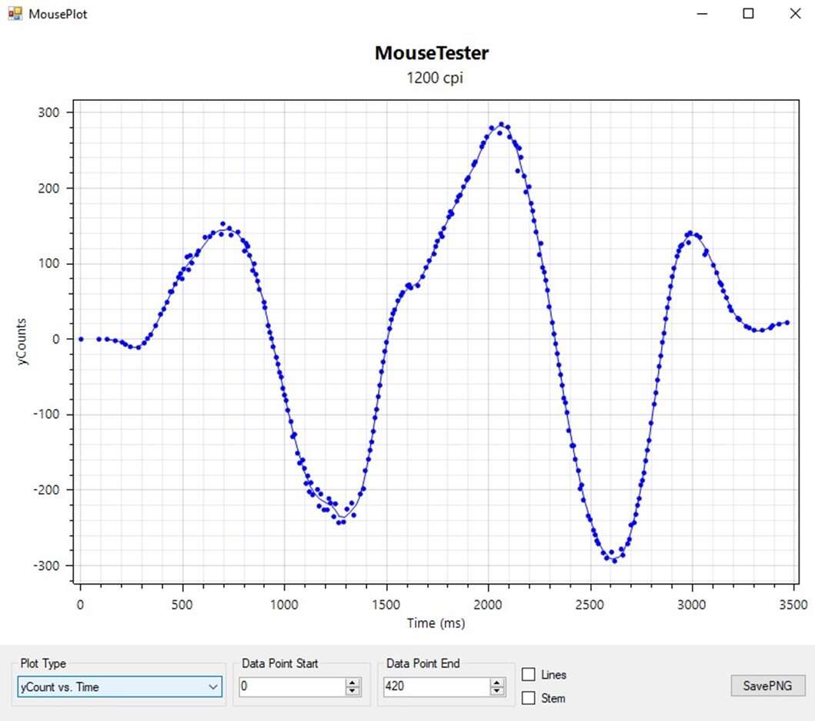Click the MousePlot app icon in title bar
Image resolution: width=815 pixels, height=721 pixels.
[x=15, y=14]
